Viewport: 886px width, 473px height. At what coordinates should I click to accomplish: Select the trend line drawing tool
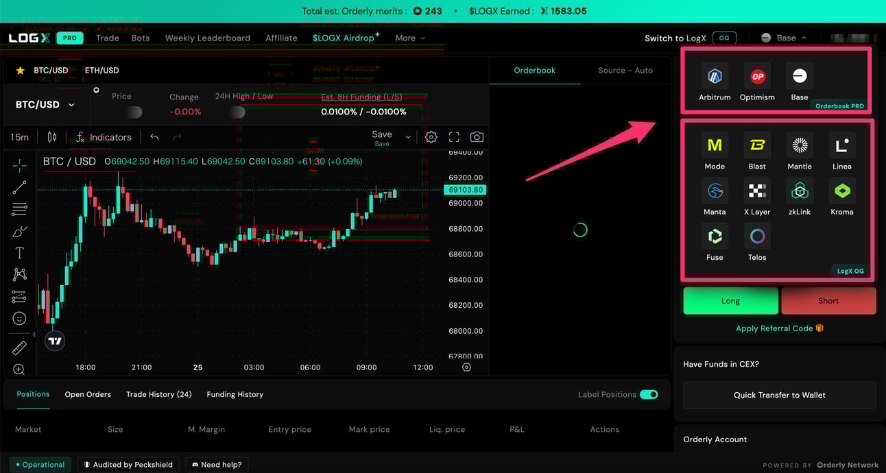[x=19, y=187]
